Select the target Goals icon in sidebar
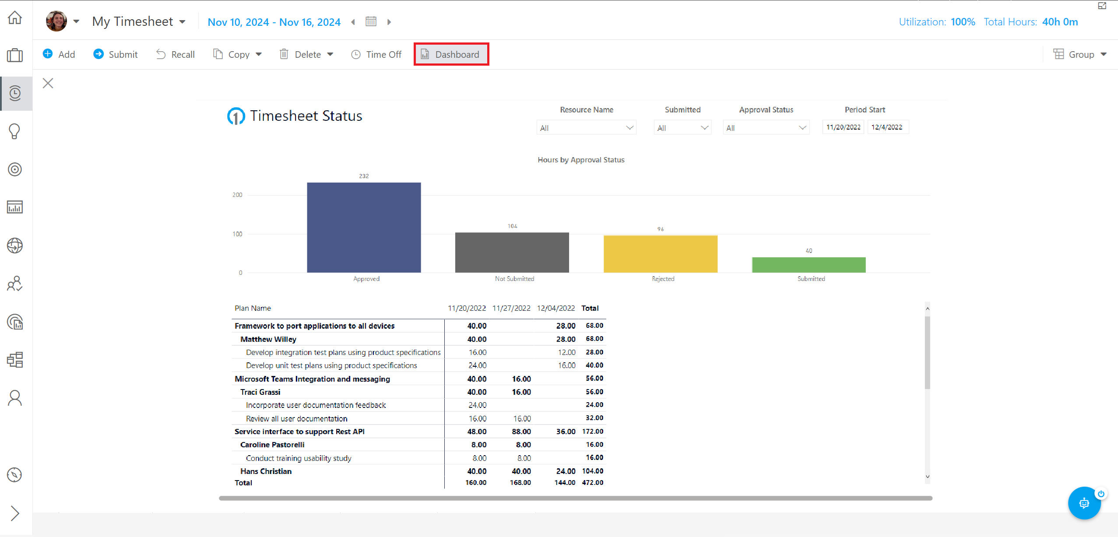Image resolution: width=1118 pixels, height=537 pixels. 15,169
